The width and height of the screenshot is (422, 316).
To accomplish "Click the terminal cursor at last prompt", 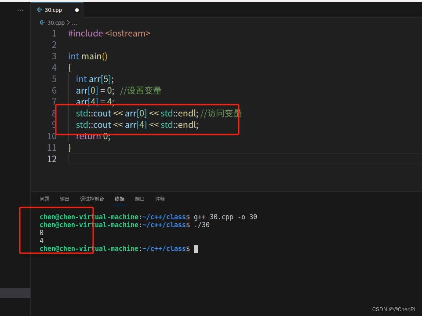I will (x=196, y=248).
